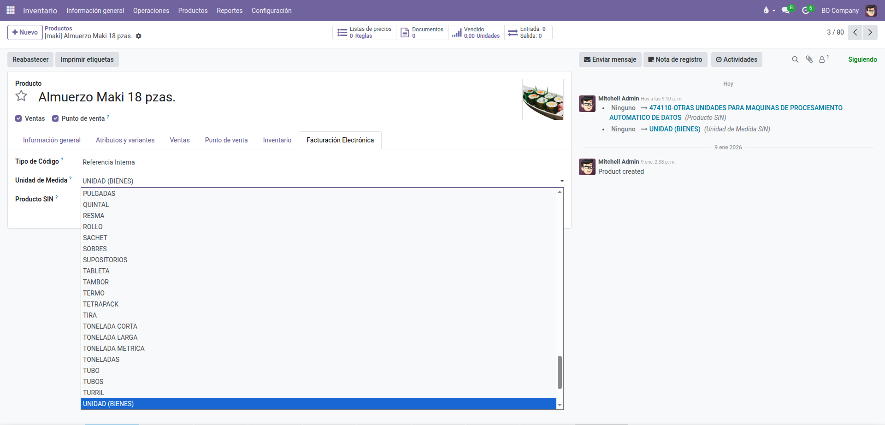Switch to the Inventario tab
Viewport: 885px width, 425px height.
(x=277, y=140)
